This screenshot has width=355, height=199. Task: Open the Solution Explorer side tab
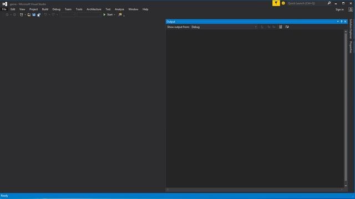(x=351, y=29)
